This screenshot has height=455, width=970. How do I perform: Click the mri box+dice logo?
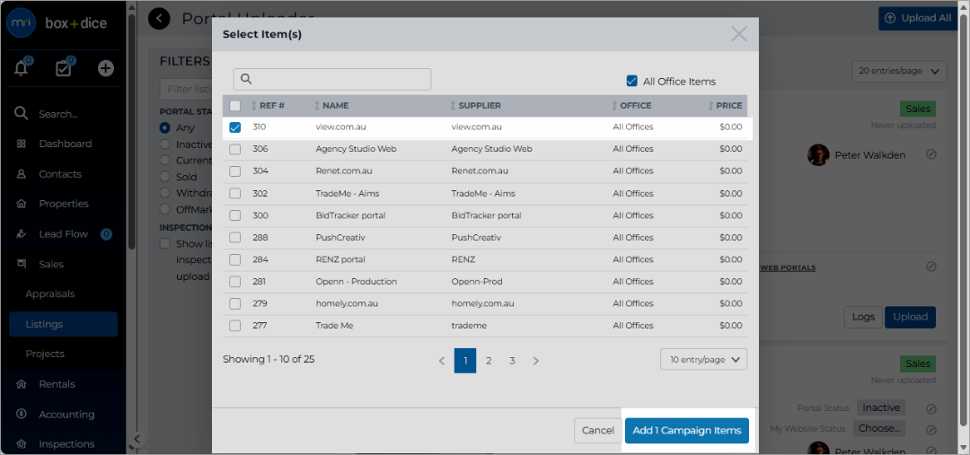click(57, 22)
